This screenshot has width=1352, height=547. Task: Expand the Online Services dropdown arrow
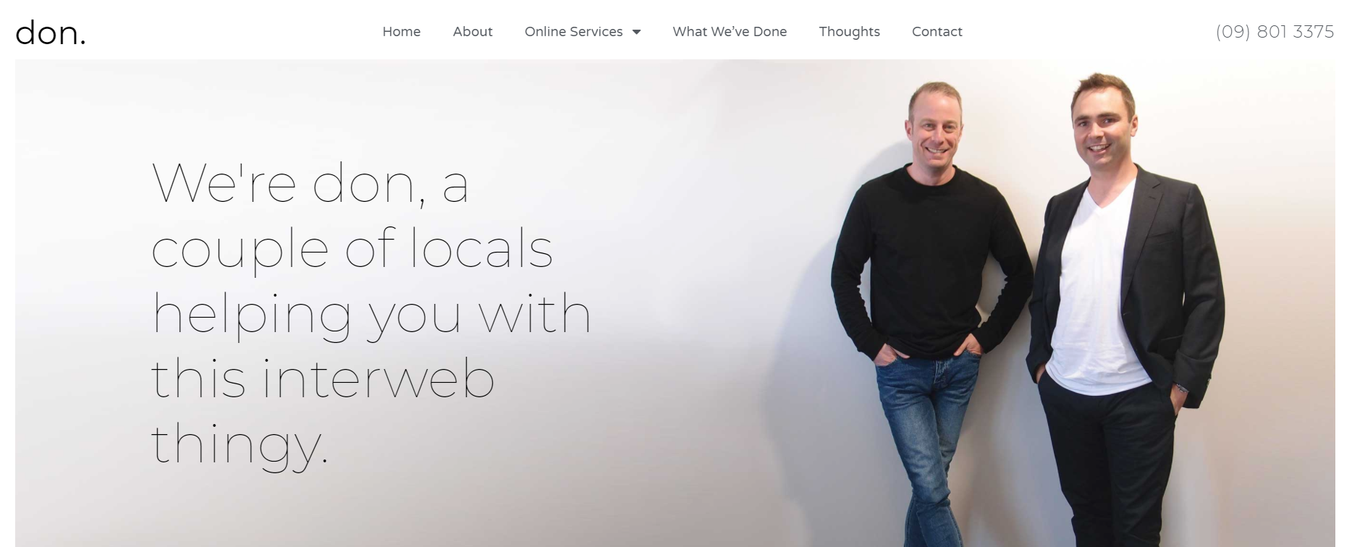636,32
